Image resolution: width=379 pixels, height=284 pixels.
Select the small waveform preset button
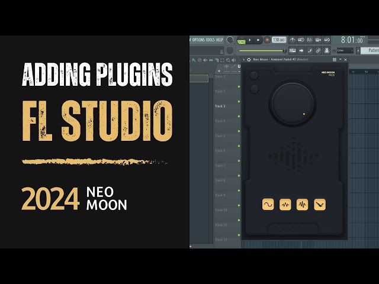click(x=285, y=205)
